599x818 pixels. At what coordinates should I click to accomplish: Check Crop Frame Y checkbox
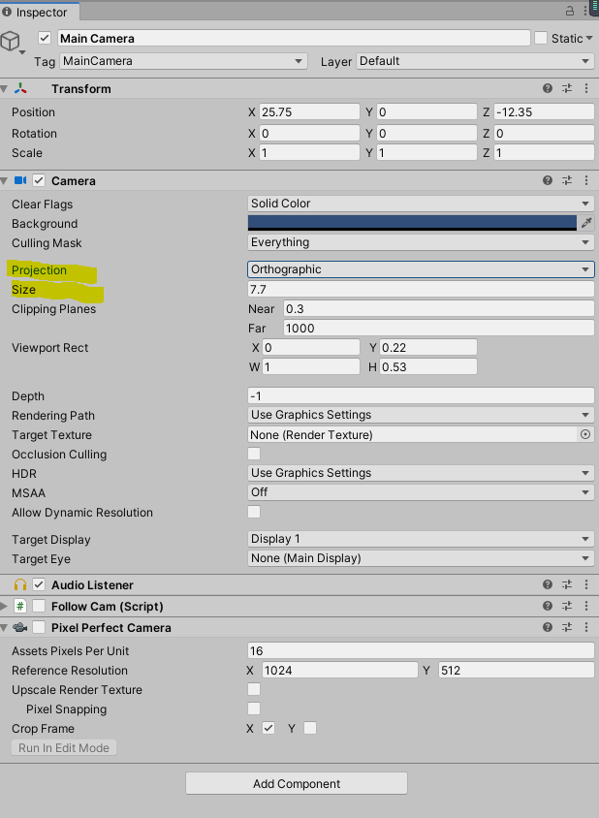pos(310,728)
